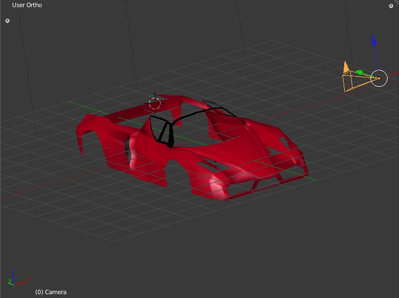The image size is (399, 298).
Task: Click the blue Z-axis manipulator arrow
Action: 374,41
